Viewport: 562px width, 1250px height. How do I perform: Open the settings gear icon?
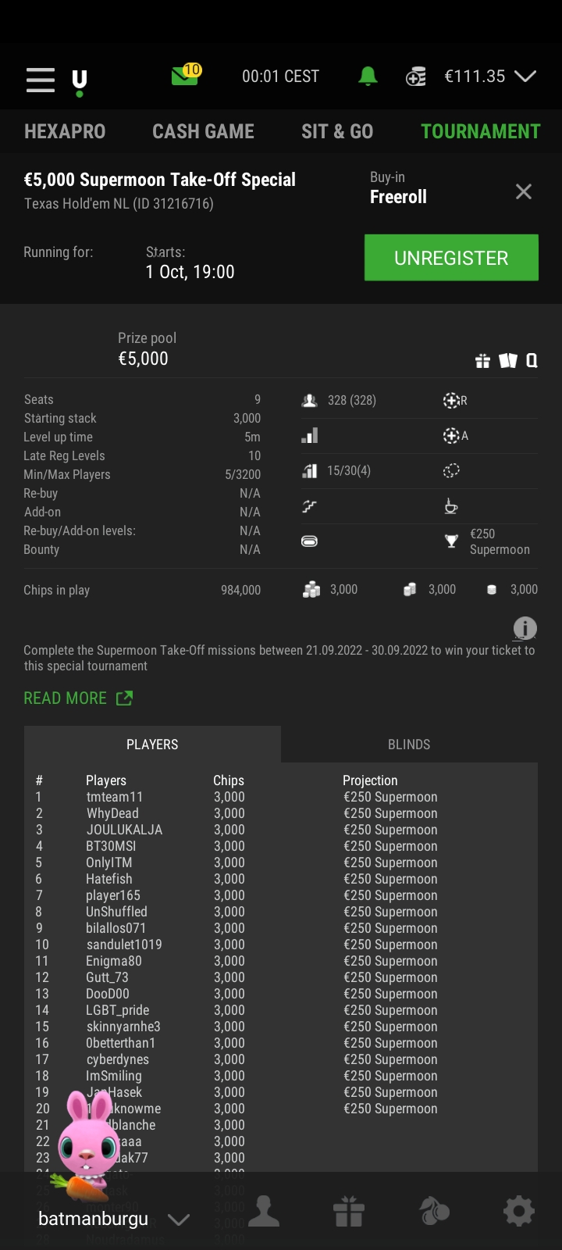click(x=519, y=1211)
